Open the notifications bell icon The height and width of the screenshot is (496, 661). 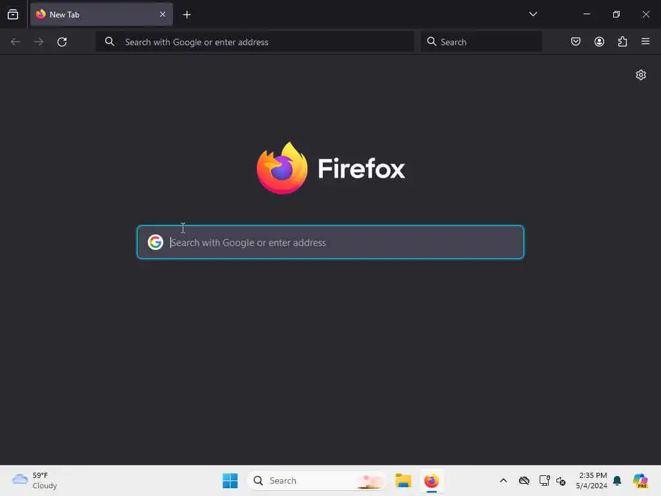617,480
